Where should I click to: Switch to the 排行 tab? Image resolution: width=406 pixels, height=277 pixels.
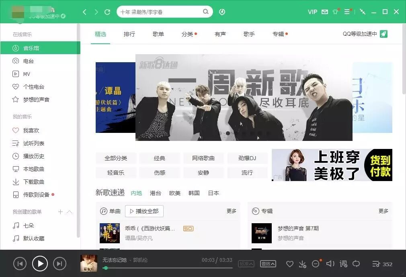pyautogui.click(x=129, y=34)
